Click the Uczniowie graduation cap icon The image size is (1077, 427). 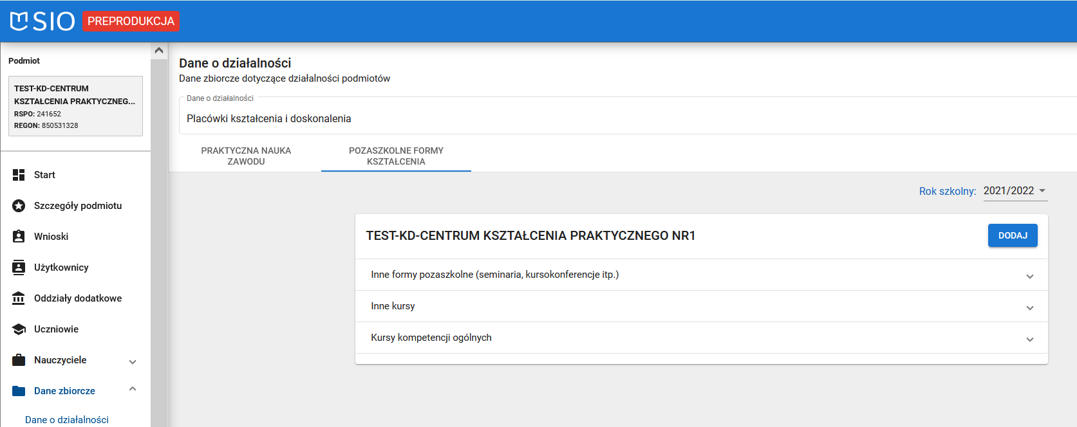(19, 329)
